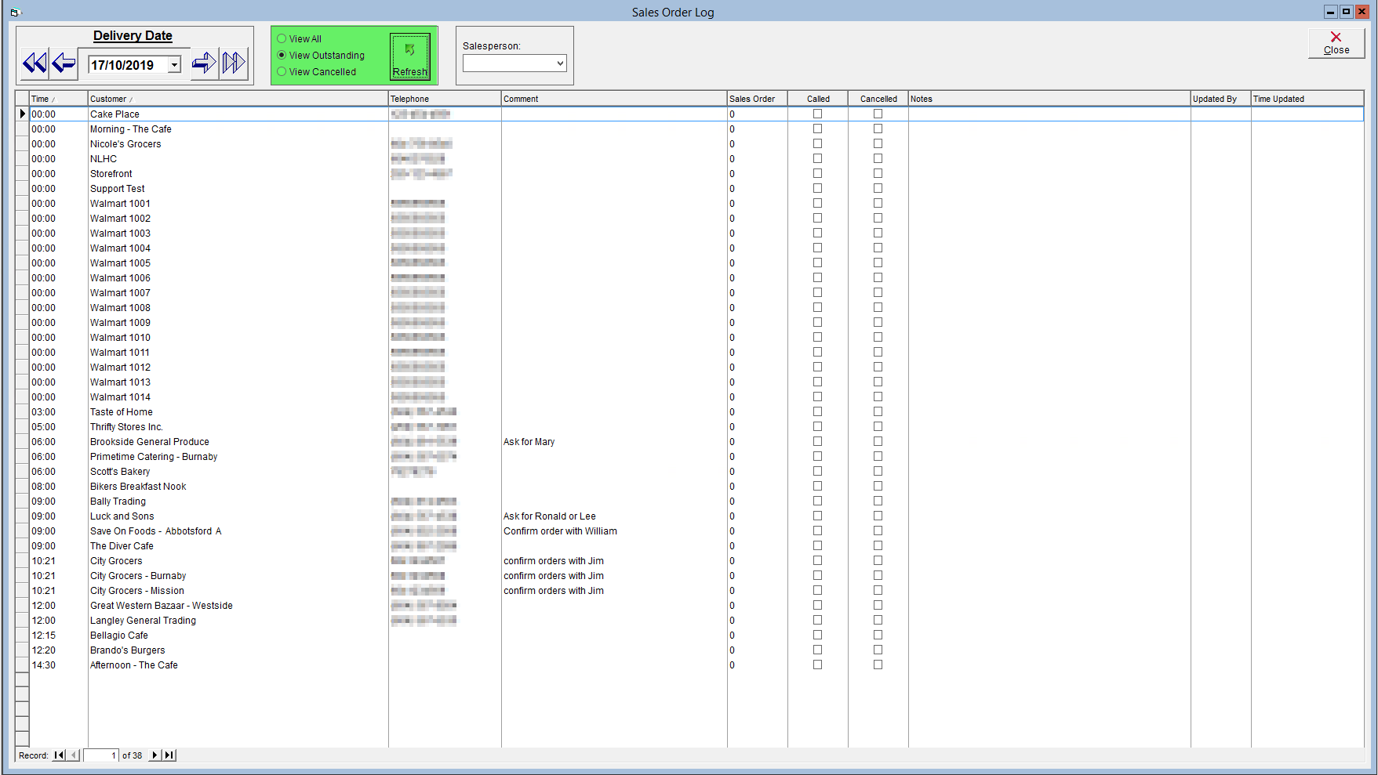The height and width of the screenshot is (775, 1378).
Task: Tick Cancelled checkbox for Bally Trading
Action: pyautogui.click(x=878, y=502)
